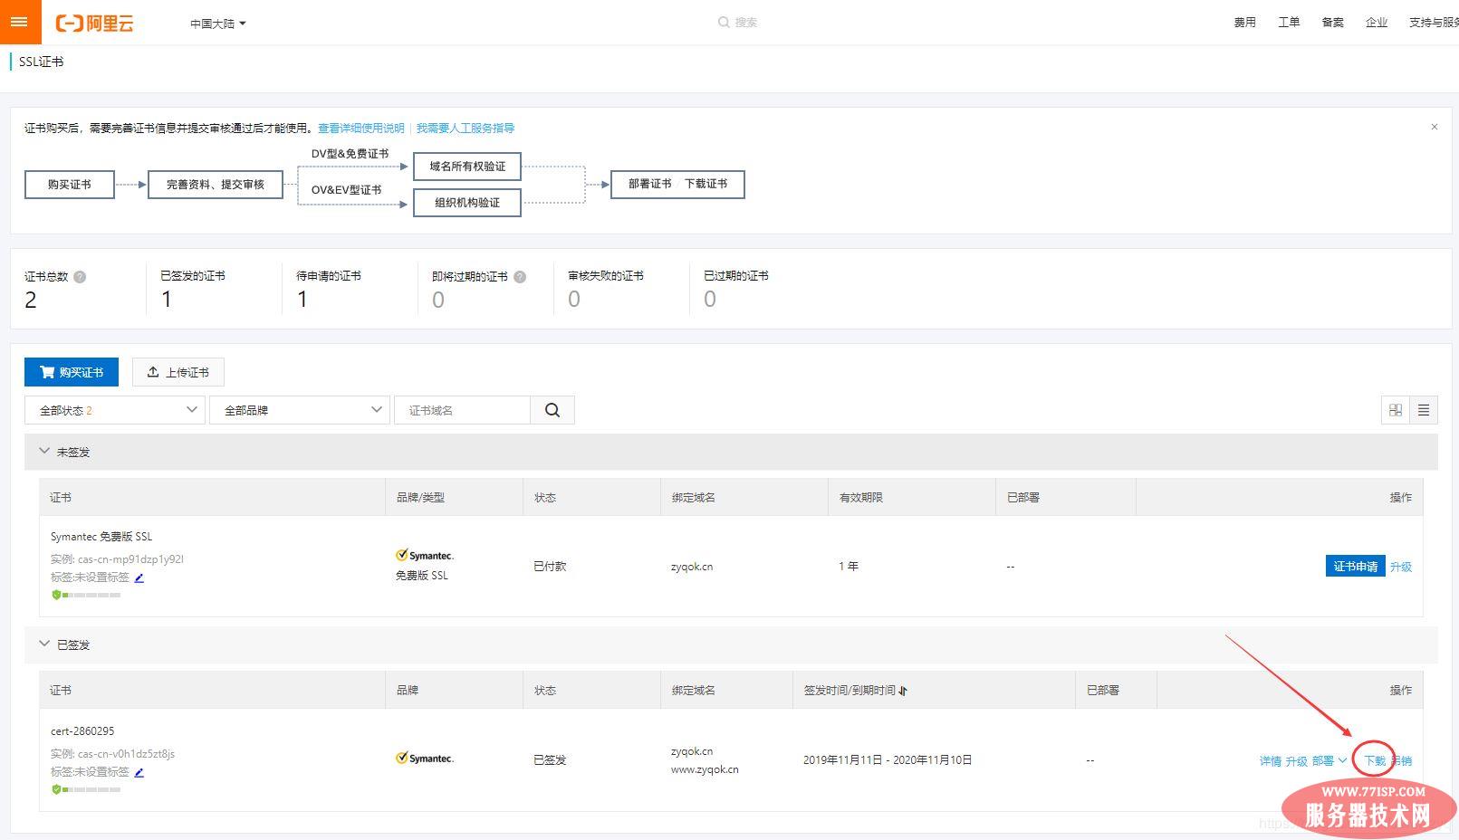Click 升级 in the zyqok.cn unsigned row
The height and width of the screenshot is (840, 1459).
[x=1401, y=567]
